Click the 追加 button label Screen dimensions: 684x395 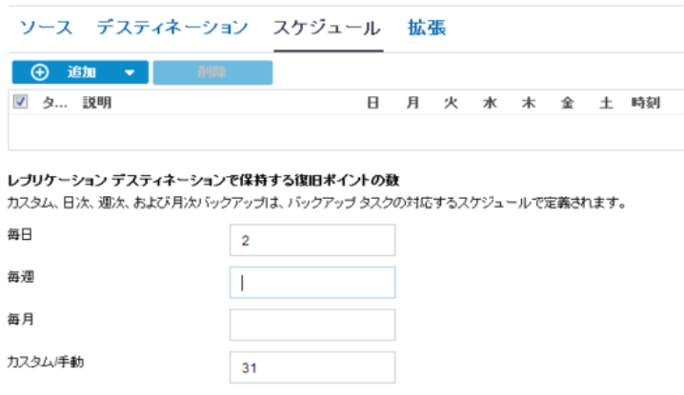click(81, 73)
